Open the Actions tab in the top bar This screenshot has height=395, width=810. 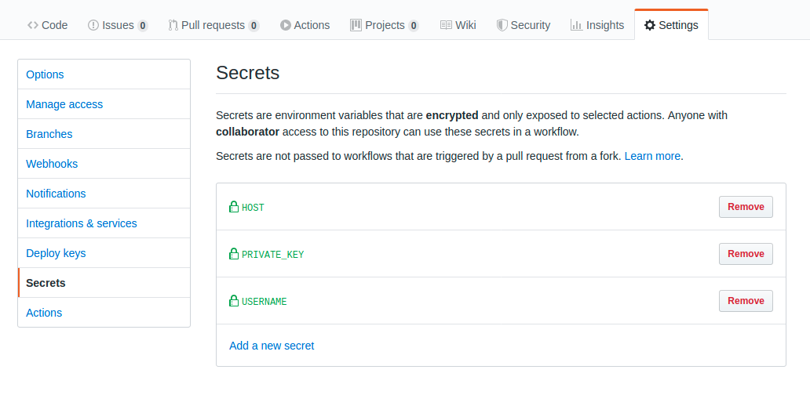coord(305,25)
